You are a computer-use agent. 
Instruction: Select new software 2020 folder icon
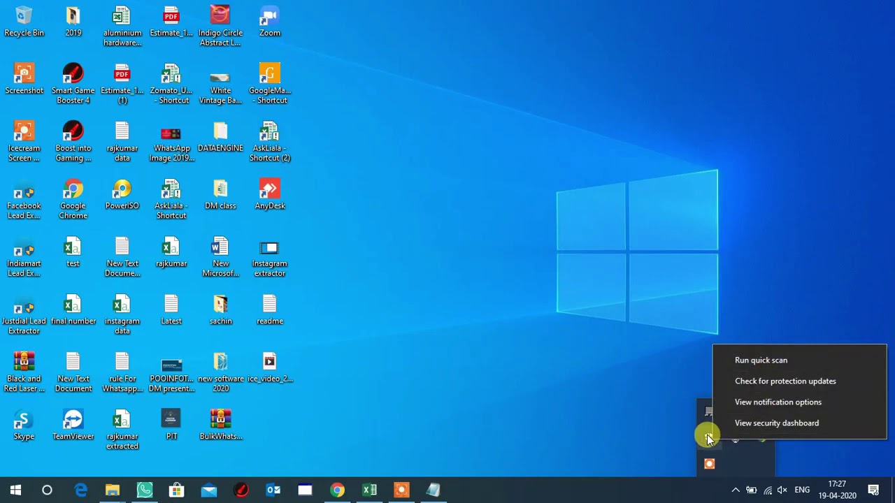[220, 372]
